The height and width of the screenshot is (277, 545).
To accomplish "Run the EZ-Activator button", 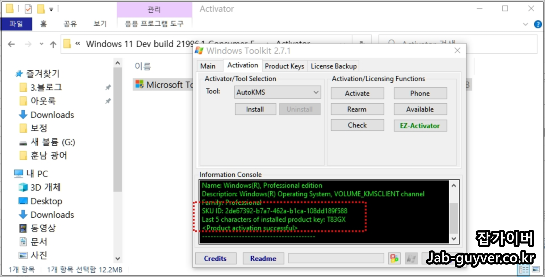I will pos(420,126).
